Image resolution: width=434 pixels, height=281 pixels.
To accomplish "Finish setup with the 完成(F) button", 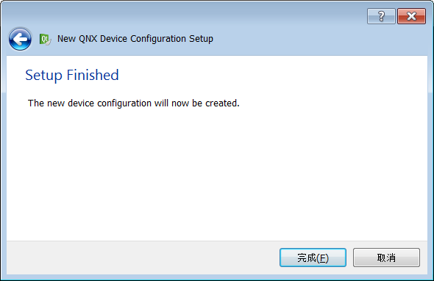I will (x=313, y=258).
